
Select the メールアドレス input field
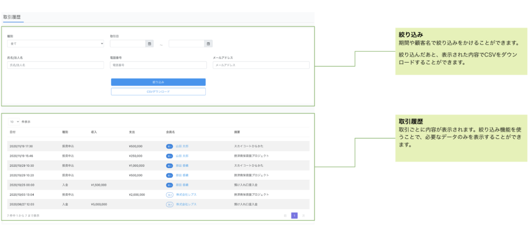(261, 65)
